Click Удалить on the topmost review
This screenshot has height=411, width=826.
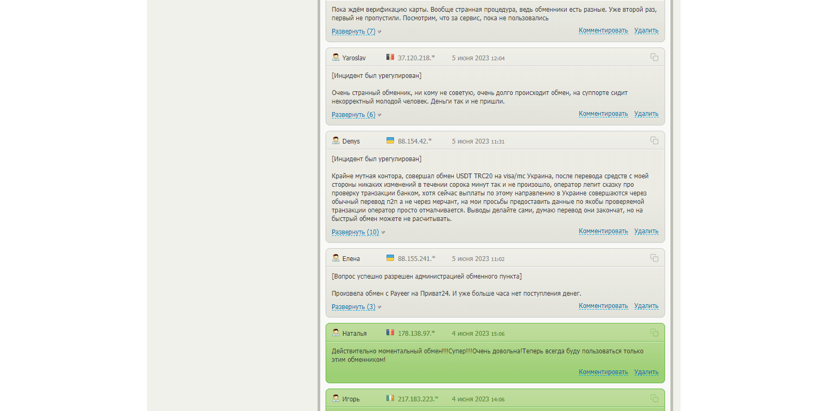coord(646,30)
